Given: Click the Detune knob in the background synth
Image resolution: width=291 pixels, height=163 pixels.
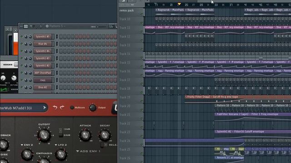Looking at the screenshot, I should tap(14, 78).
